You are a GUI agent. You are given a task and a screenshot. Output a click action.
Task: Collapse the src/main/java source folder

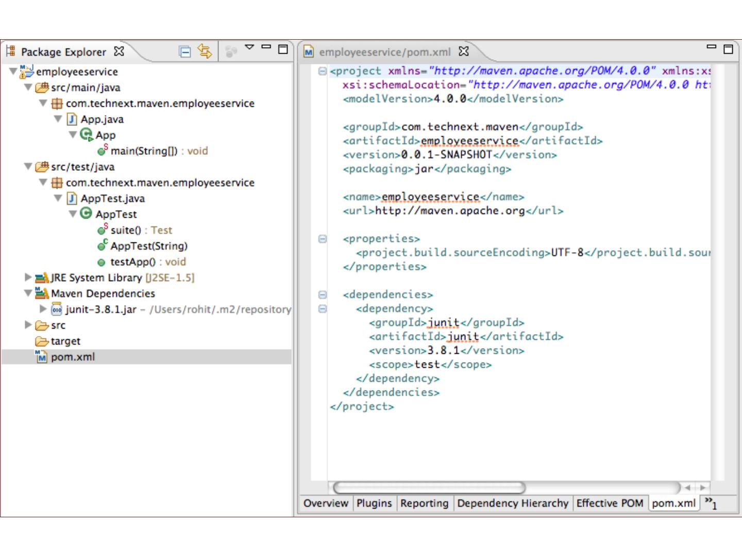pos(28,87)
